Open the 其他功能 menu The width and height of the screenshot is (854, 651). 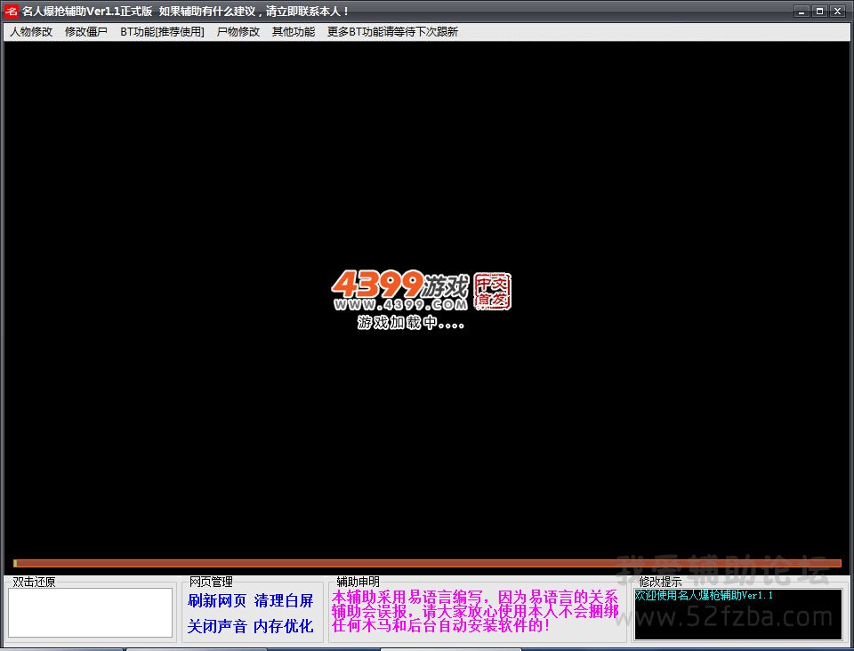(x=294, y=32)
